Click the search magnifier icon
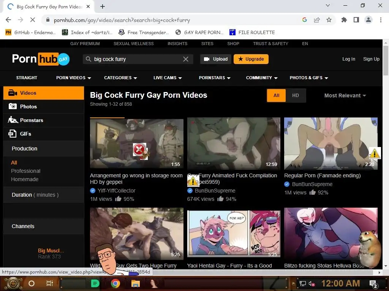 (88, 59)
